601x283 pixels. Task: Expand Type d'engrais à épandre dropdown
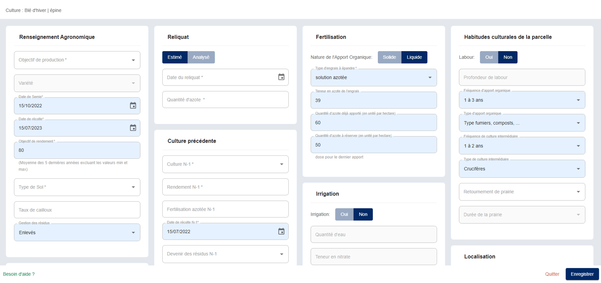374,77
